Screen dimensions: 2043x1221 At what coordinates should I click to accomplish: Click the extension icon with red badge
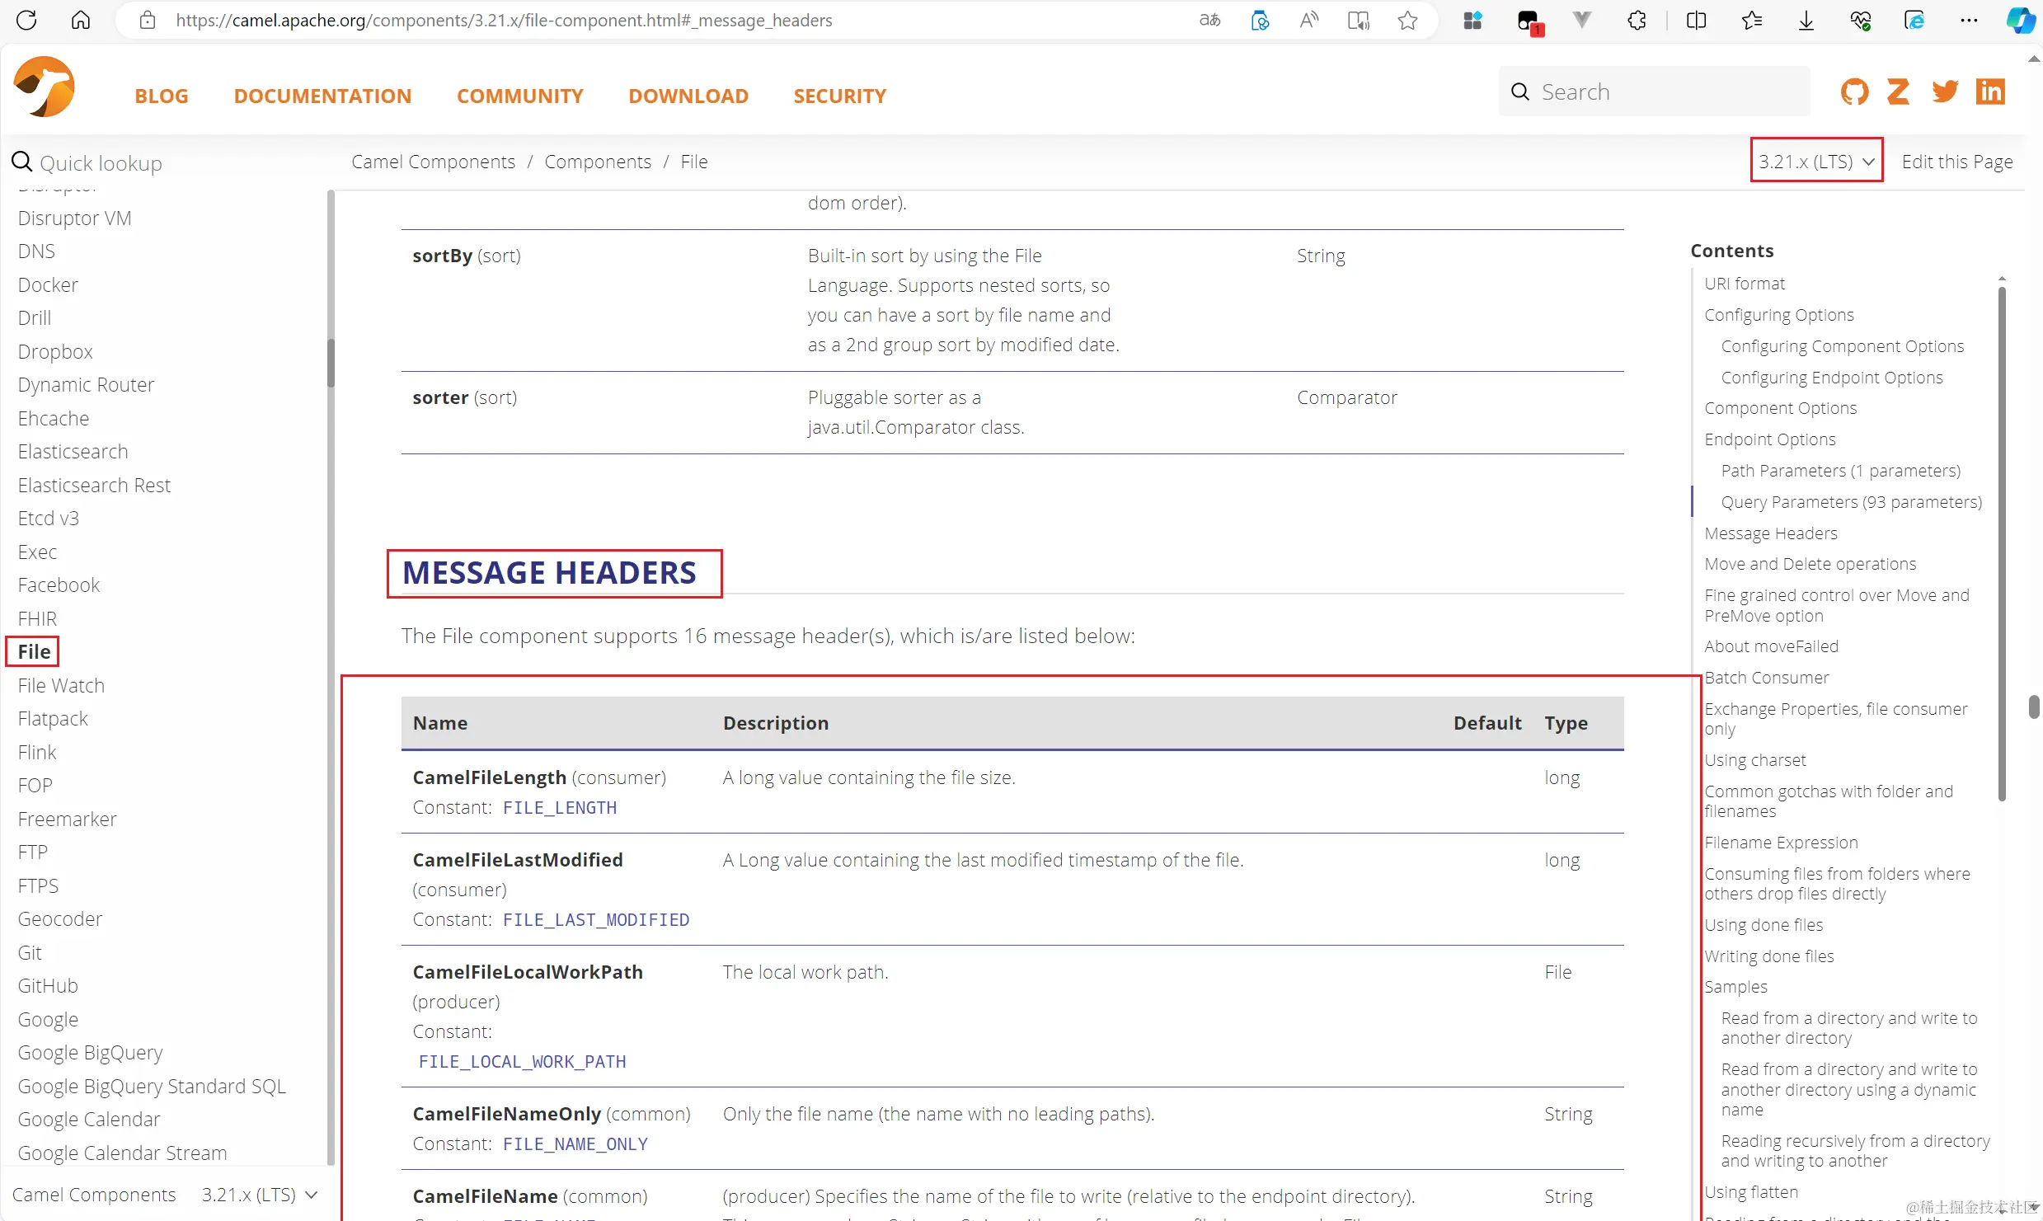[x=1529, y=21]
